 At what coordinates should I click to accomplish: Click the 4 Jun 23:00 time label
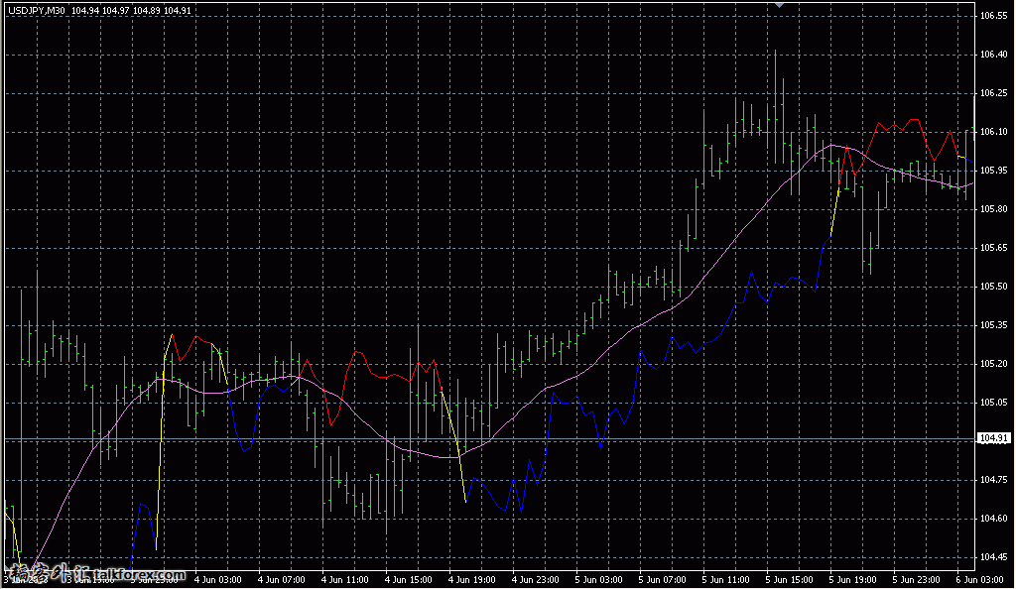pos(535,580)
